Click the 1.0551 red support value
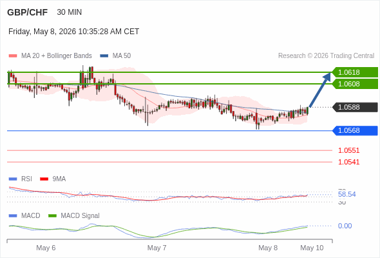 click(348, 150)
